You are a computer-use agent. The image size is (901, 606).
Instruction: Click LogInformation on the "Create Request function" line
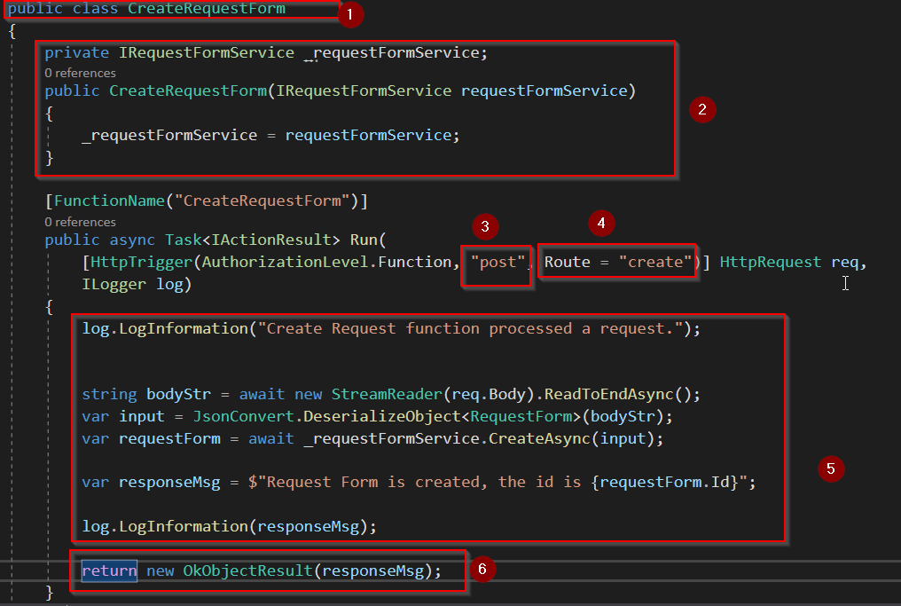point(184,329)
